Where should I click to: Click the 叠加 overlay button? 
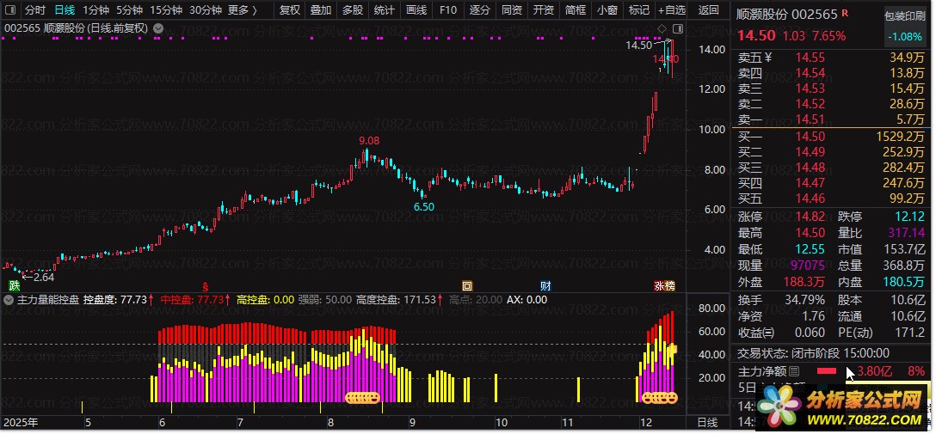321,10
